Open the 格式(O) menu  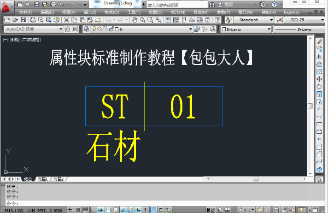click(112, 13)
